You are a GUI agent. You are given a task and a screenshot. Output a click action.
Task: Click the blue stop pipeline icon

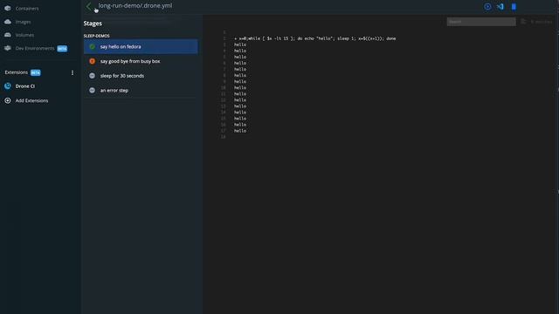click(514, 7)
